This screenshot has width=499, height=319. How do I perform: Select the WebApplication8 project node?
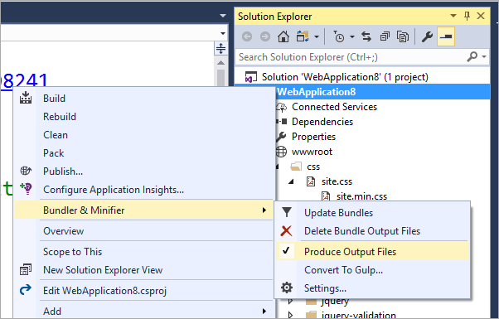coord(317,92)
